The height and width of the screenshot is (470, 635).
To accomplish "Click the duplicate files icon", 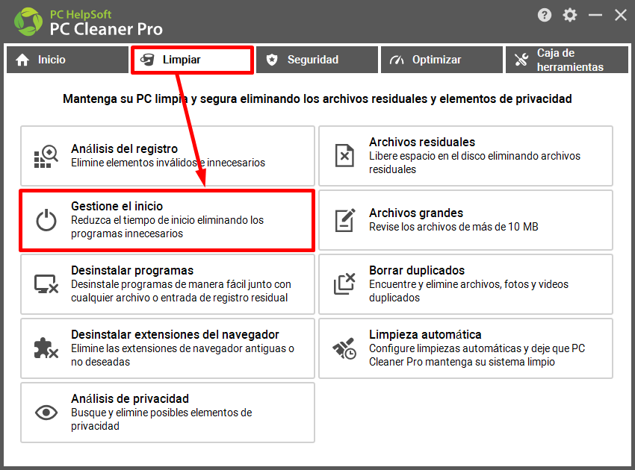I will coord(344,283).
